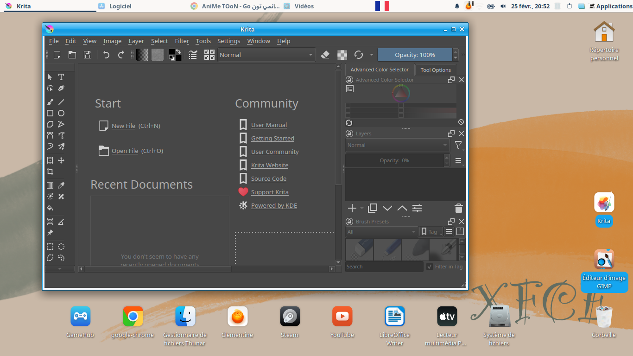Screen dimensions: 633x356
Task: Toggle Eraser mode in toolbar
Action: click(325, 55)
